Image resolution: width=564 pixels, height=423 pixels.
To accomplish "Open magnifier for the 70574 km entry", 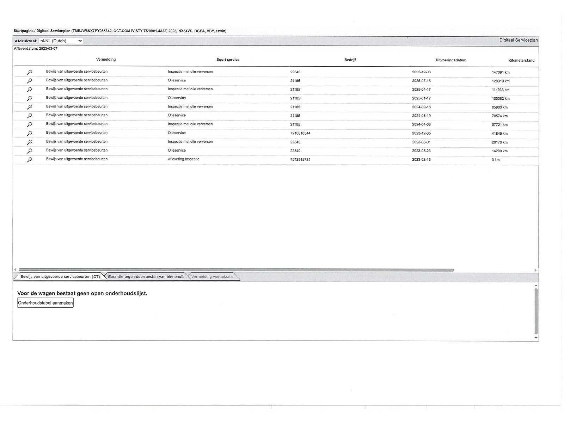I will pos(30,116).
